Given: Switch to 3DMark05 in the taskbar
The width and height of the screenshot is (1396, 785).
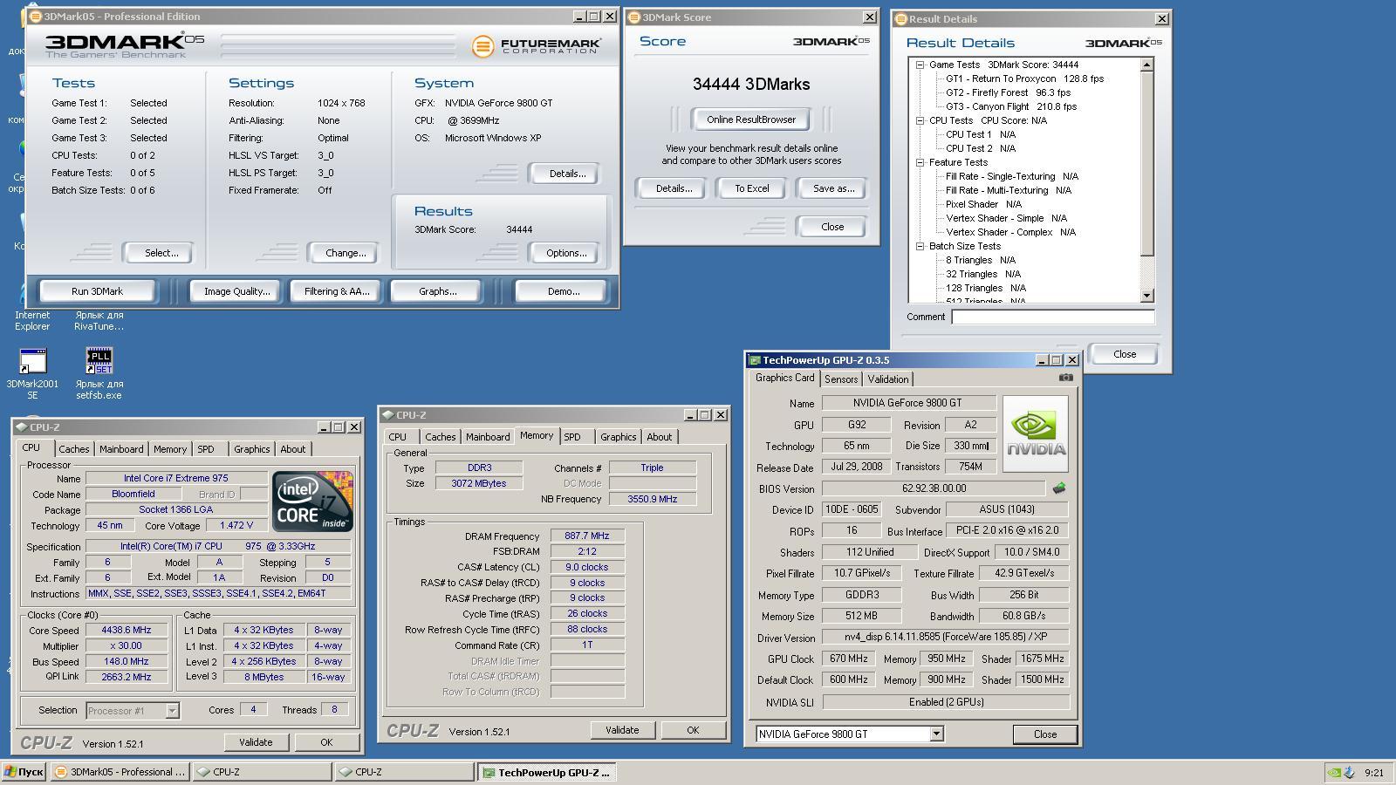Looking at the screenshot, I should click(120, 772).
